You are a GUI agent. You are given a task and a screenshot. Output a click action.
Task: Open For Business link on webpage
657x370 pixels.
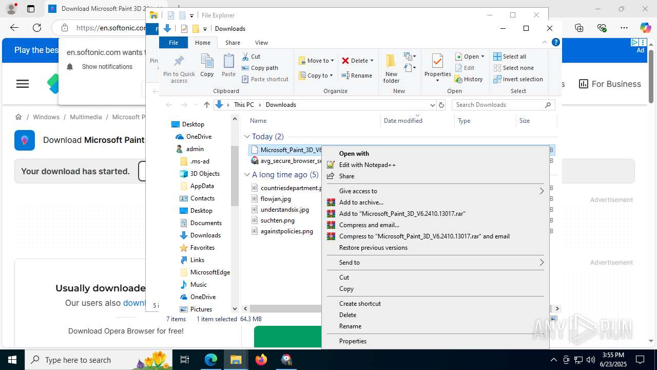point(610,84)
